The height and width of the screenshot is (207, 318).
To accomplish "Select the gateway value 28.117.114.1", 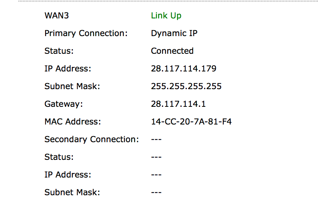I will pos(178,104).
